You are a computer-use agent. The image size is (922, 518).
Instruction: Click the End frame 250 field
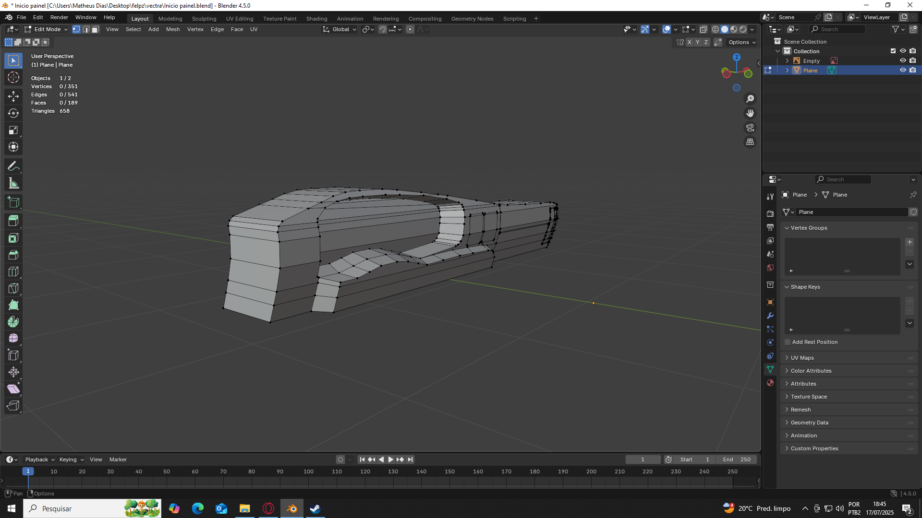coord(736,459)
